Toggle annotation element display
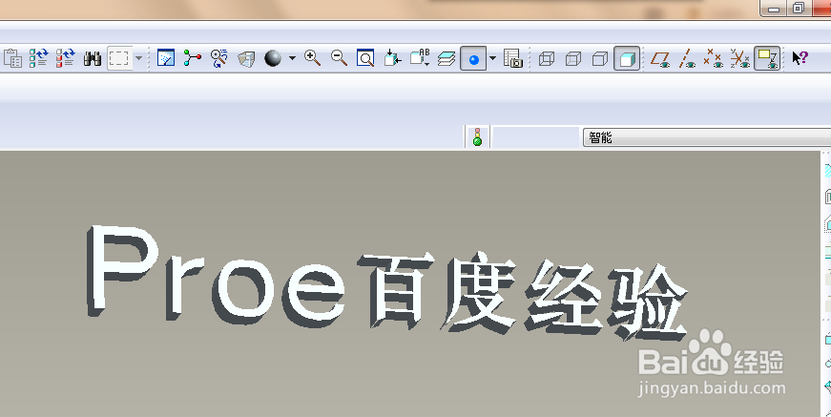 coord(767,58)
